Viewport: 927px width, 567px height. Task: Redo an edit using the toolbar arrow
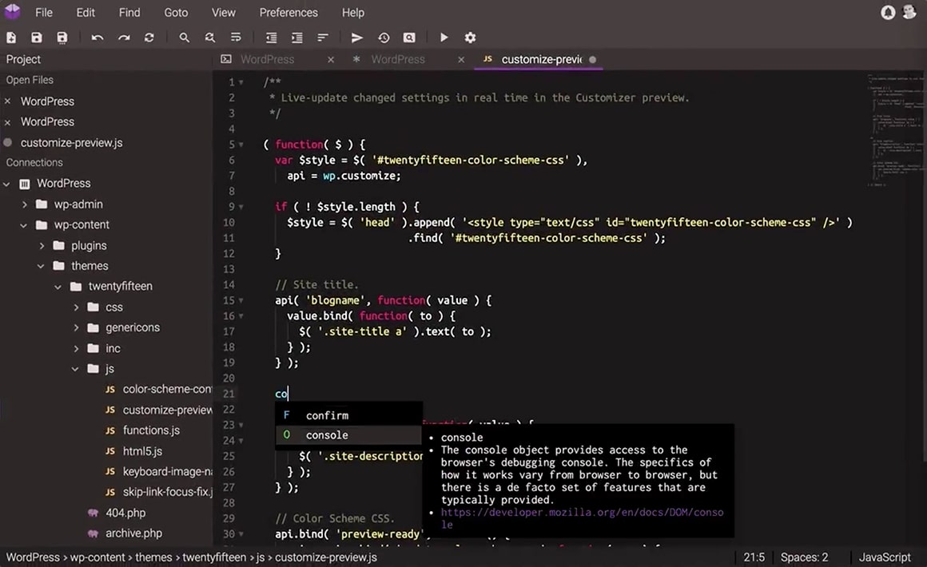(122, 38)
